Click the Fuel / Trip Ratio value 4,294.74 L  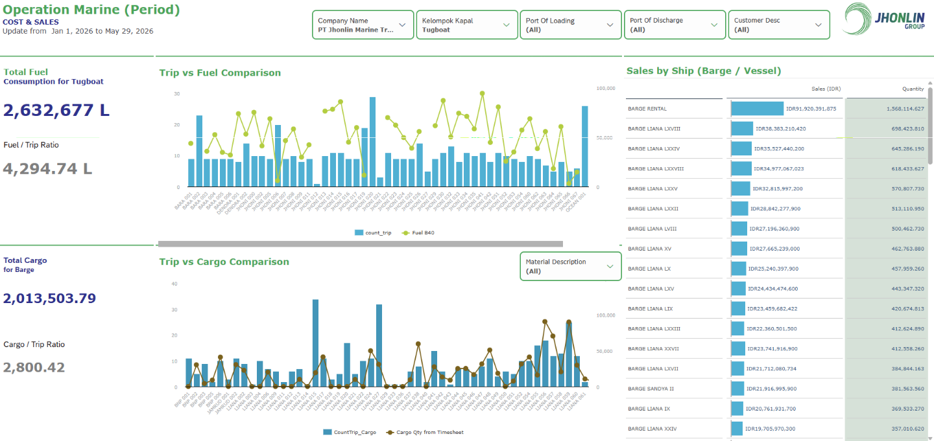(48, 169)
